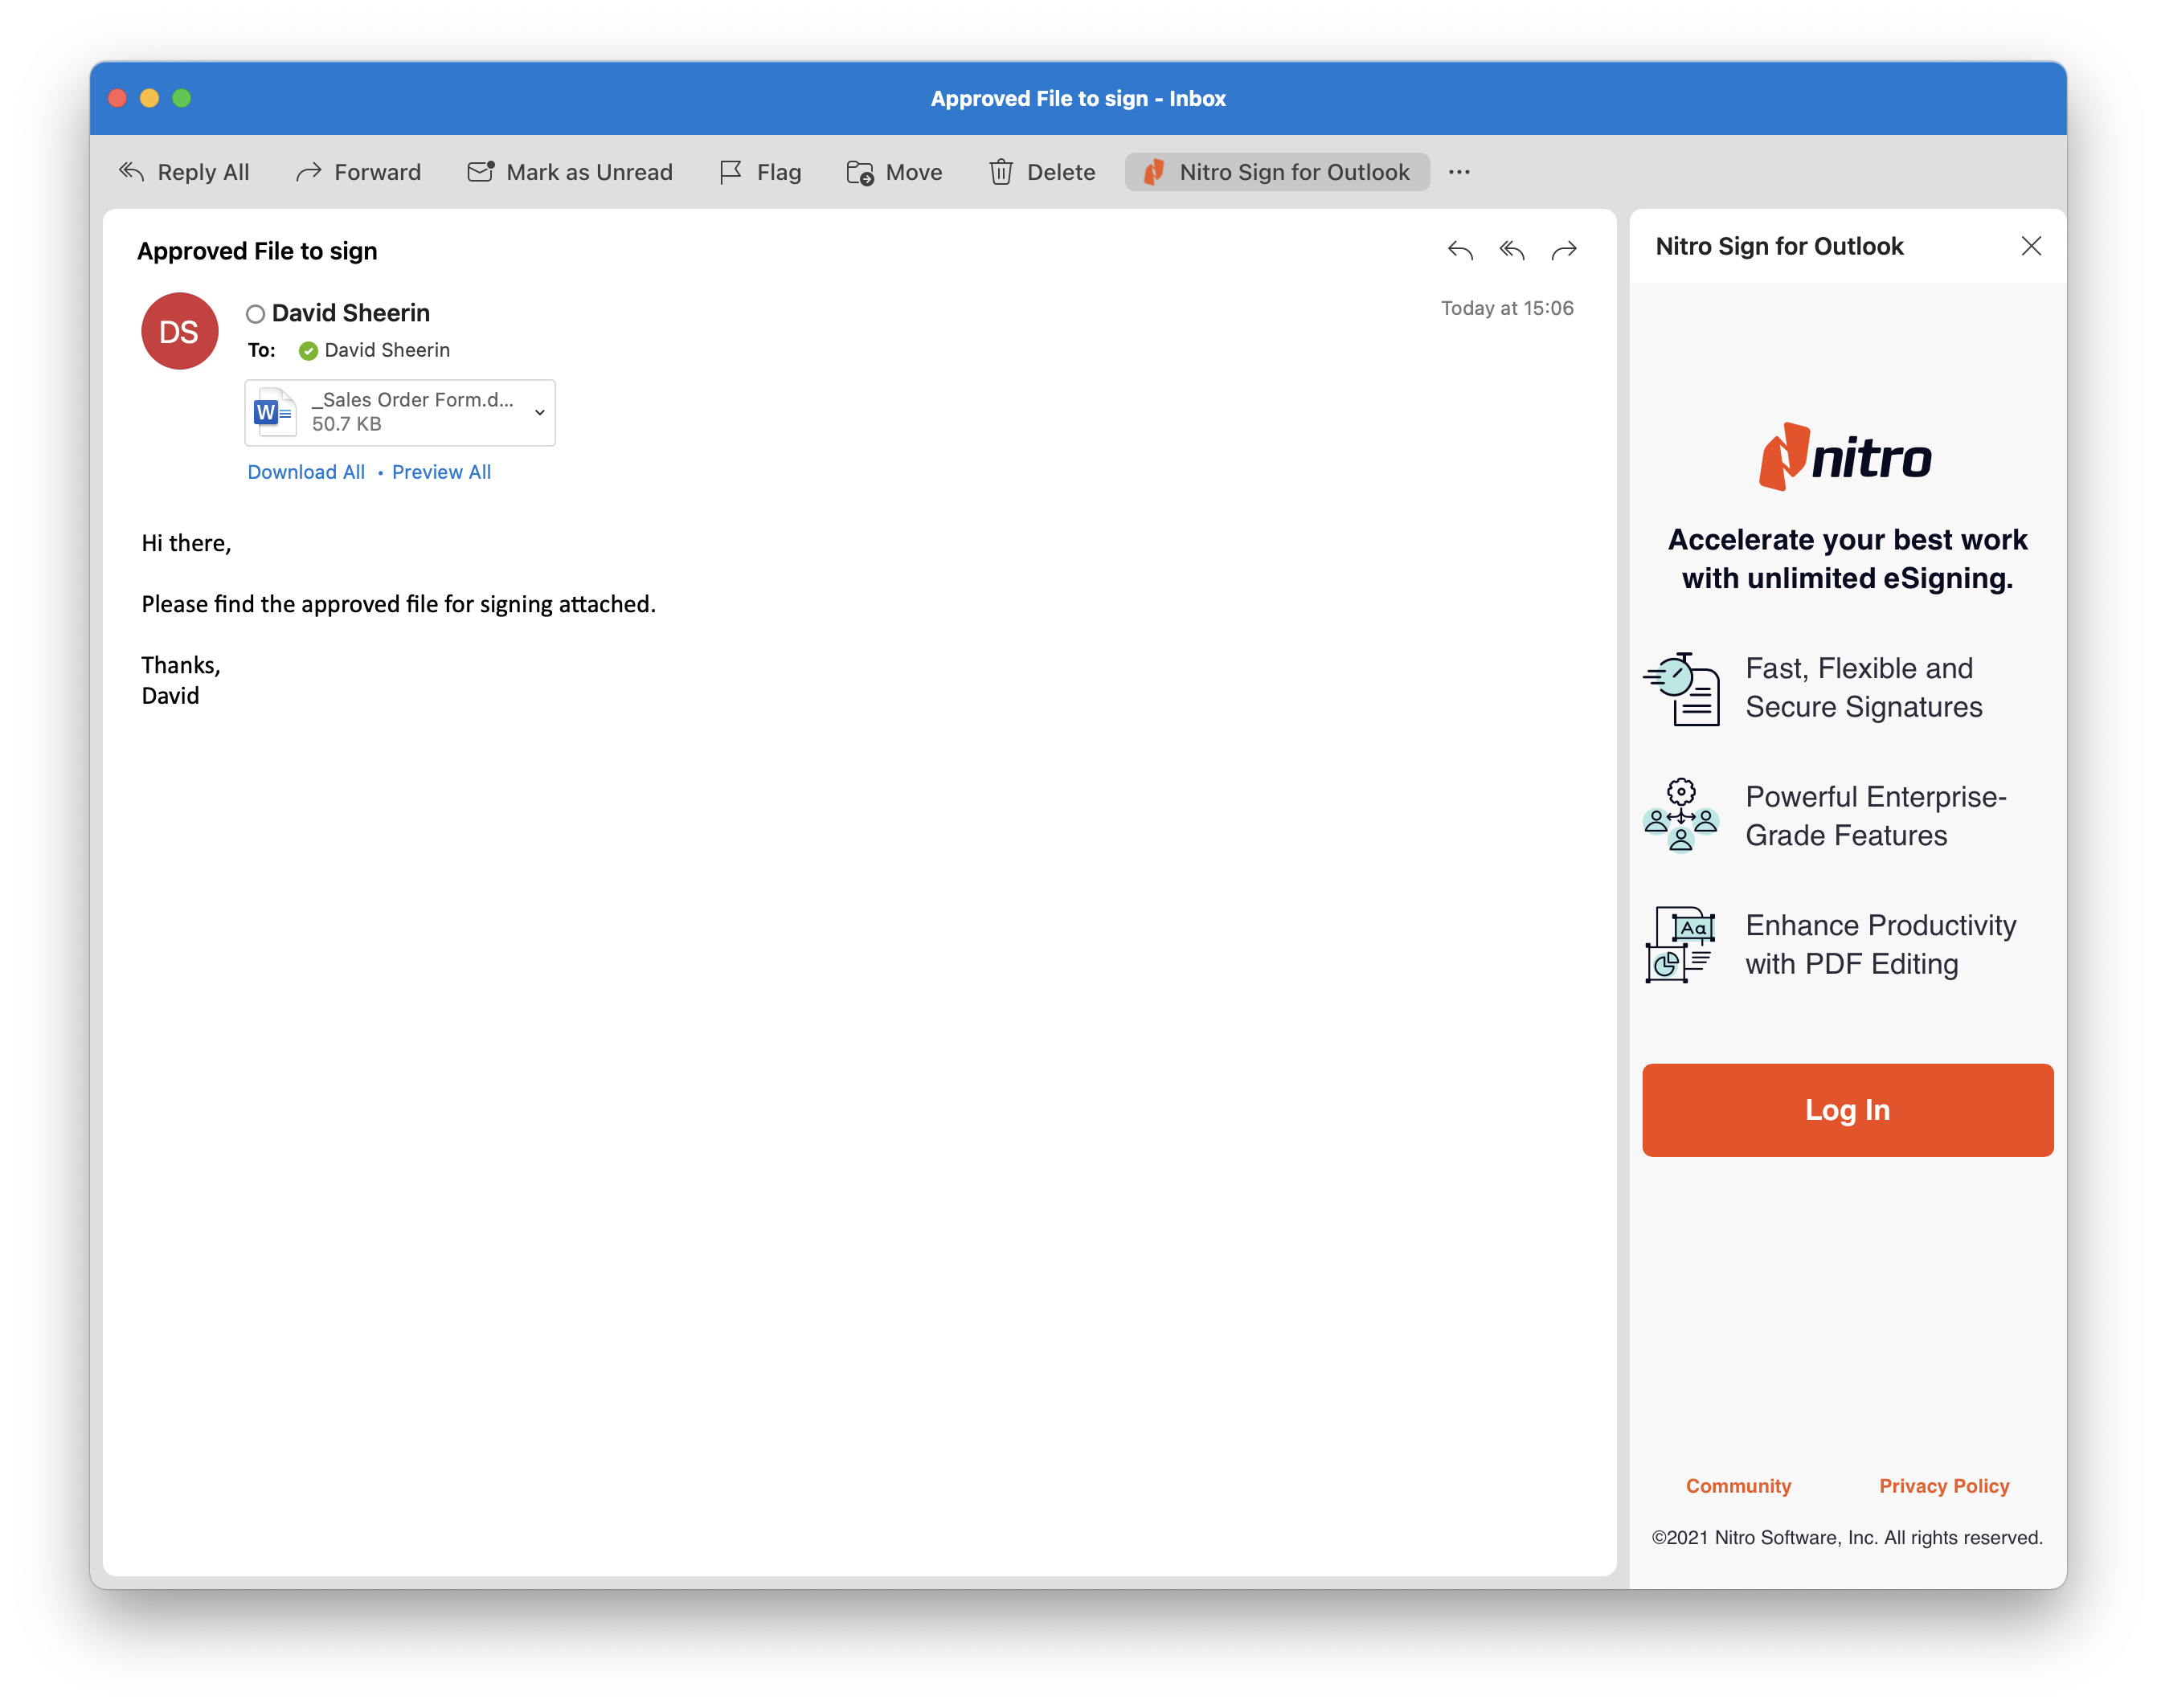
Task: Click the reply arrow near the timestamp
Action: (x=1459, y=250)
